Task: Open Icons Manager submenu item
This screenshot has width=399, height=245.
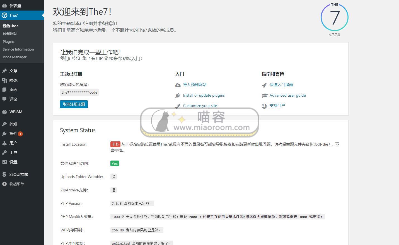Action: tap(15, 57)
